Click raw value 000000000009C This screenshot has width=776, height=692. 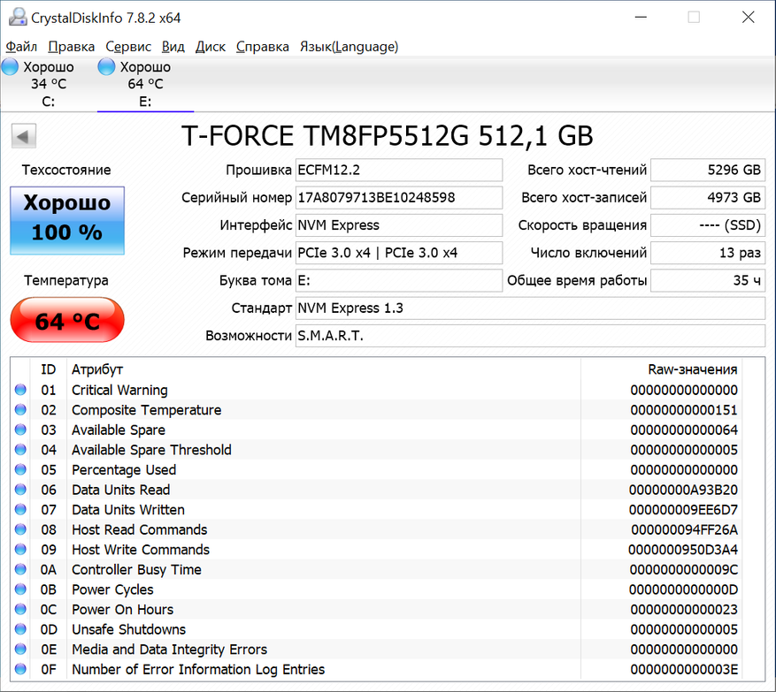pos(684,569)
